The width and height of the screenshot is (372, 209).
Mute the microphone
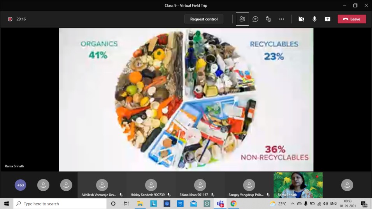[314, 19]
